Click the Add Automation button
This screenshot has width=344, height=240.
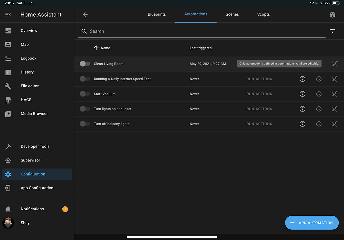coord(312,222)
